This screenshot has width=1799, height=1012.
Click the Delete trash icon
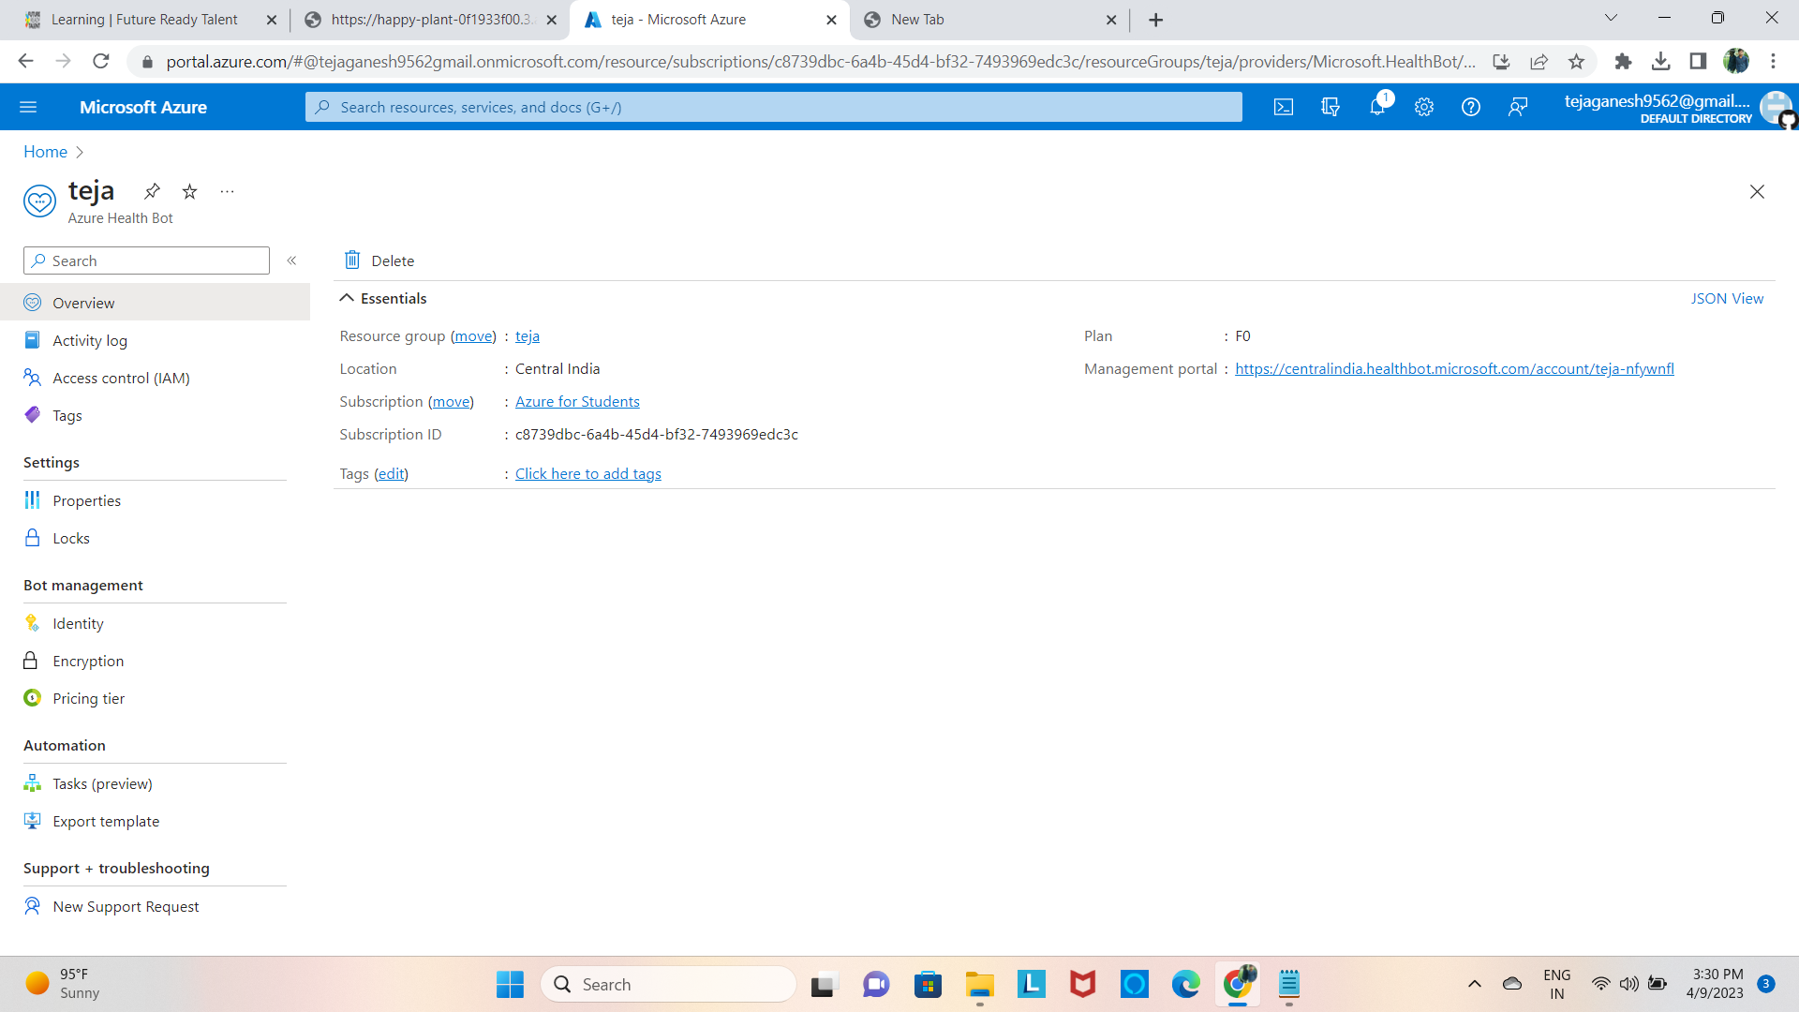352,260
